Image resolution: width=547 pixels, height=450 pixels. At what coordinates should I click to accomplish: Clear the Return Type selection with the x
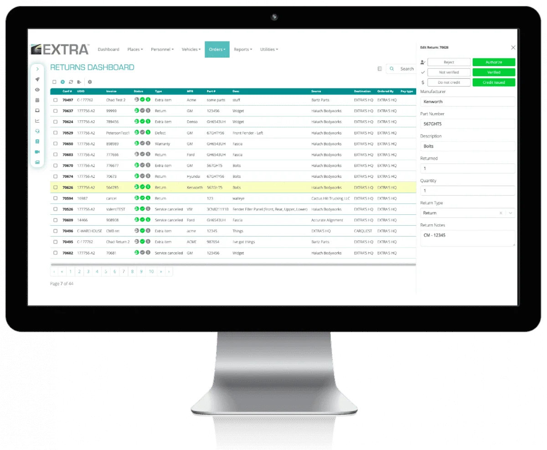[501, 213]
